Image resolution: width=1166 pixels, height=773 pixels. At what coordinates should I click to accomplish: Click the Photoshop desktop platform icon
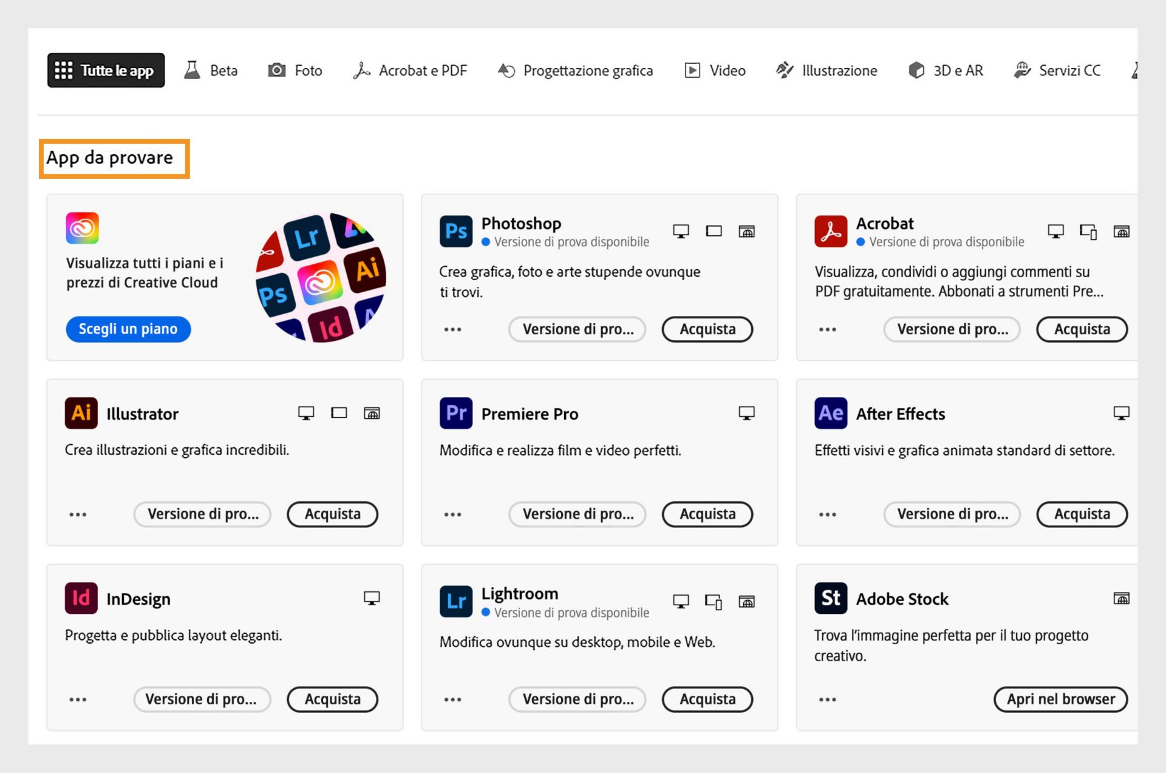click(x=681, y=232)
